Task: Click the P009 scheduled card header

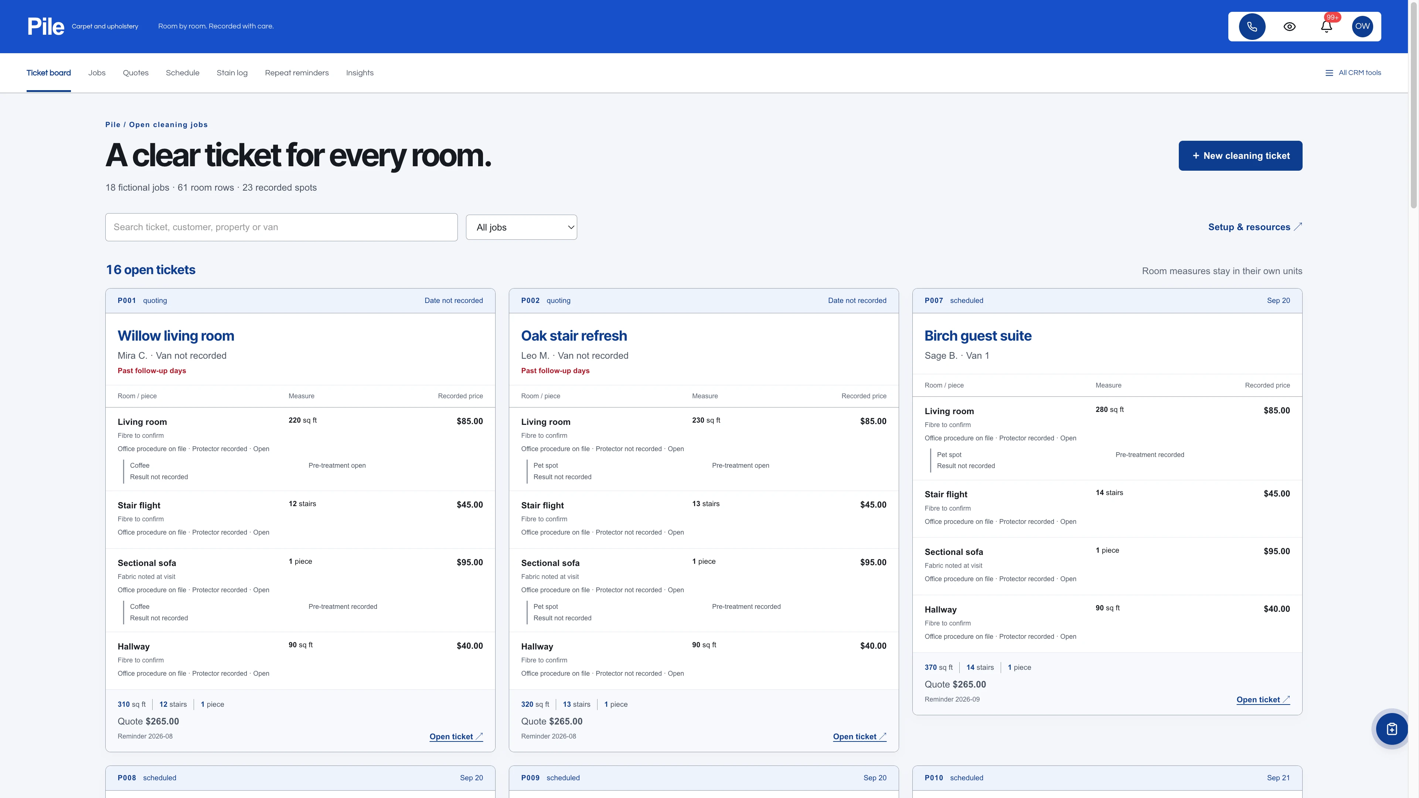Action: [704, 778]
